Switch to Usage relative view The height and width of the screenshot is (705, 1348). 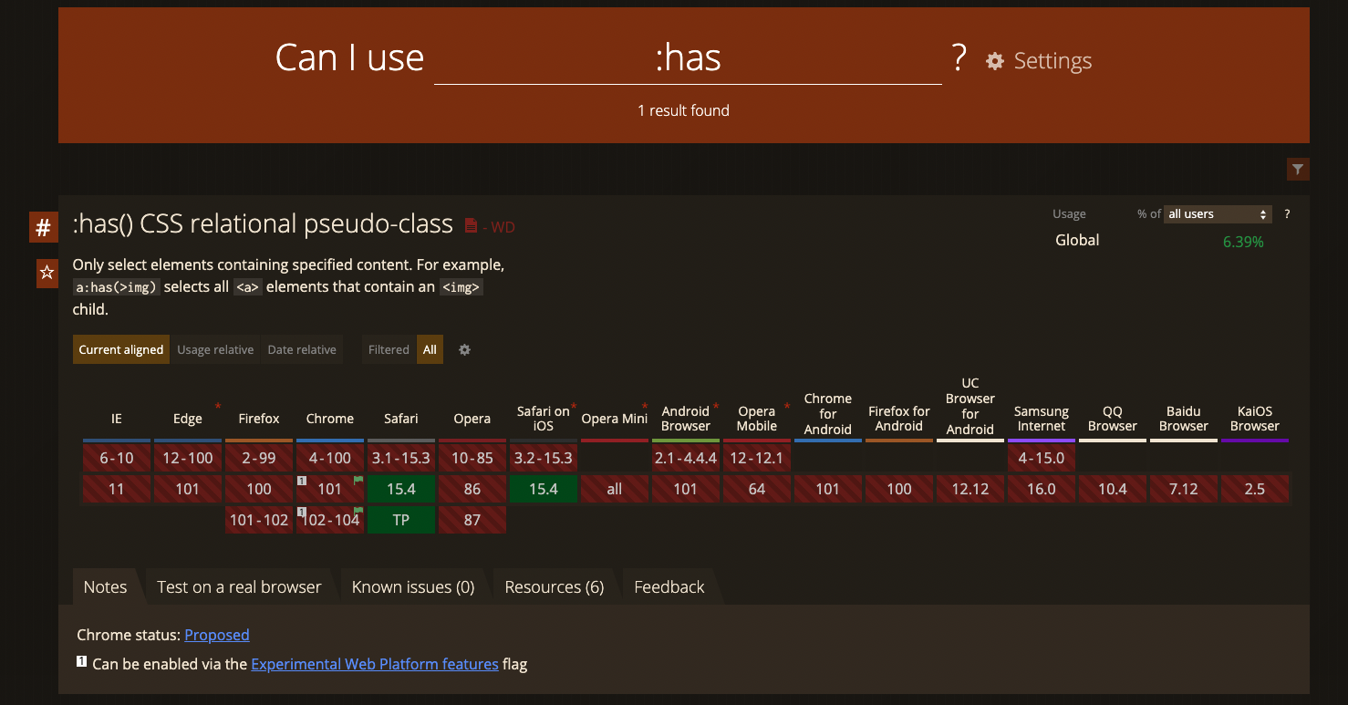click(x=215, y=349)
